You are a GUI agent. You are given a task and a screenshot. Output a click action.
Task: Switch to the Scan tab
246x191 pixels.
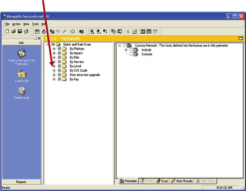pos(162,181)
